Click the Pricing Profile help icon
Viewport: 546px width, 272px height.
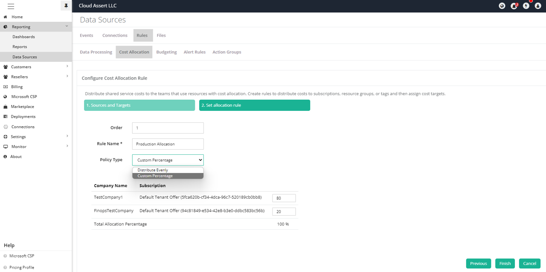pyautogui.click(x=5, y=267)
